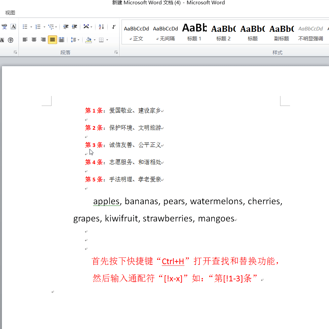Click the phonetic guide icon
Image resolution: width=329 pixels, height=329 pixels.
pyautogui.click(x=4, y=26)
